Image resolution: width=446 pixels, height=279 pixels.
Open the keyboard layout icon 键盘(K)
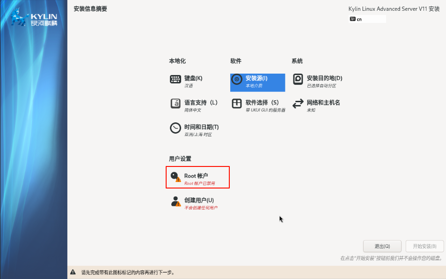tap(175, 79)
